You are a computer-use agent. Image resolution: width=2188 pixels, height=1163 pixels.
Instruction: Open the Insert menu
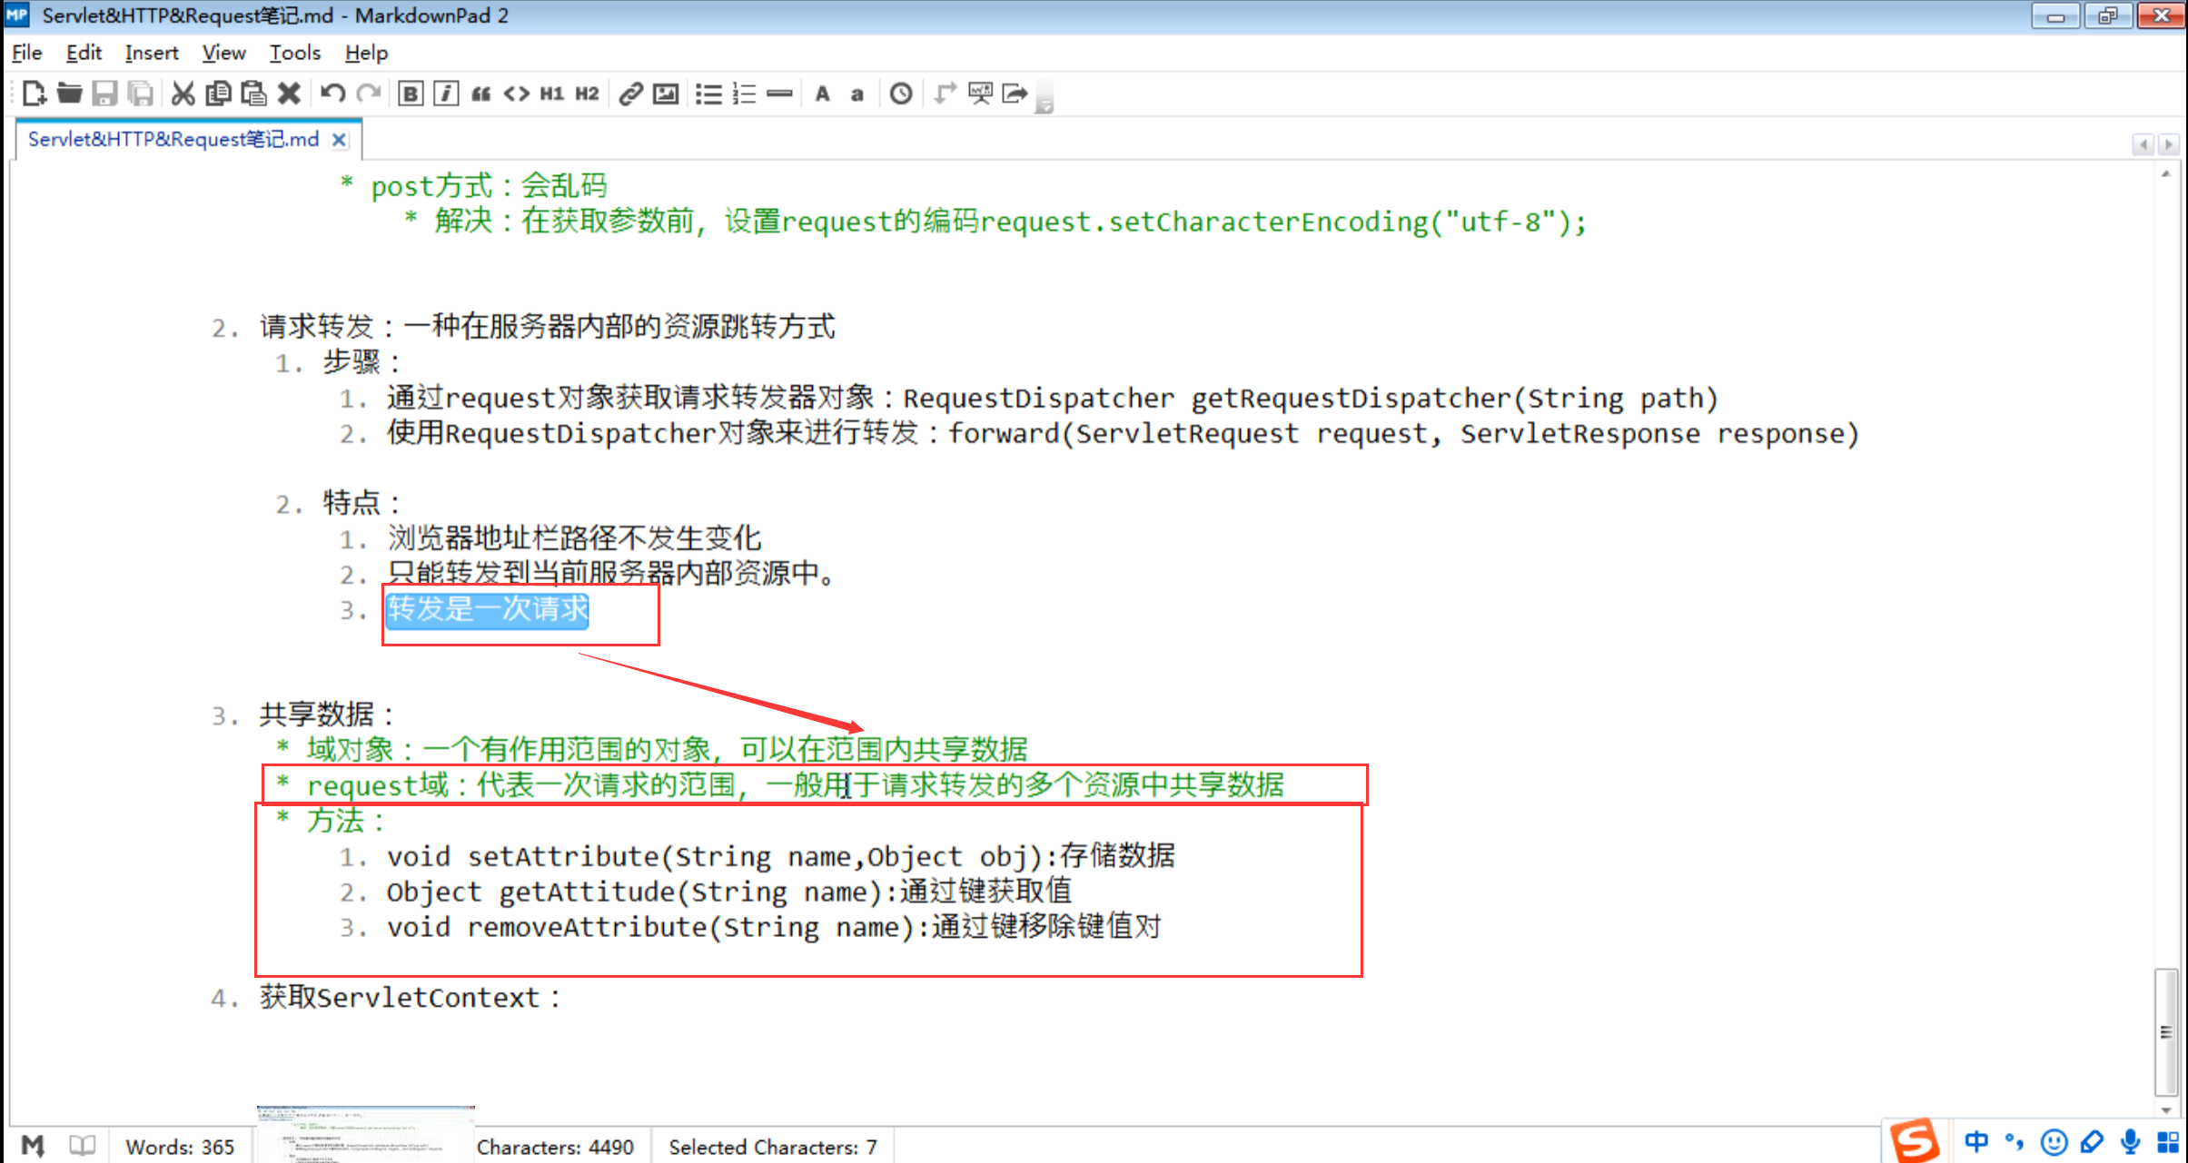151,53
